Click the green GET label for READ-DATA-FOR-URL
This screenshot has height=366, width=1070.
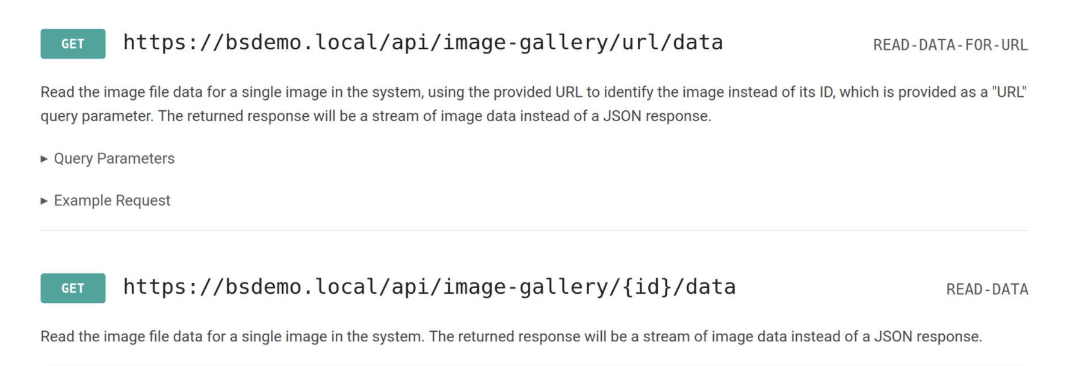(72, 43)
